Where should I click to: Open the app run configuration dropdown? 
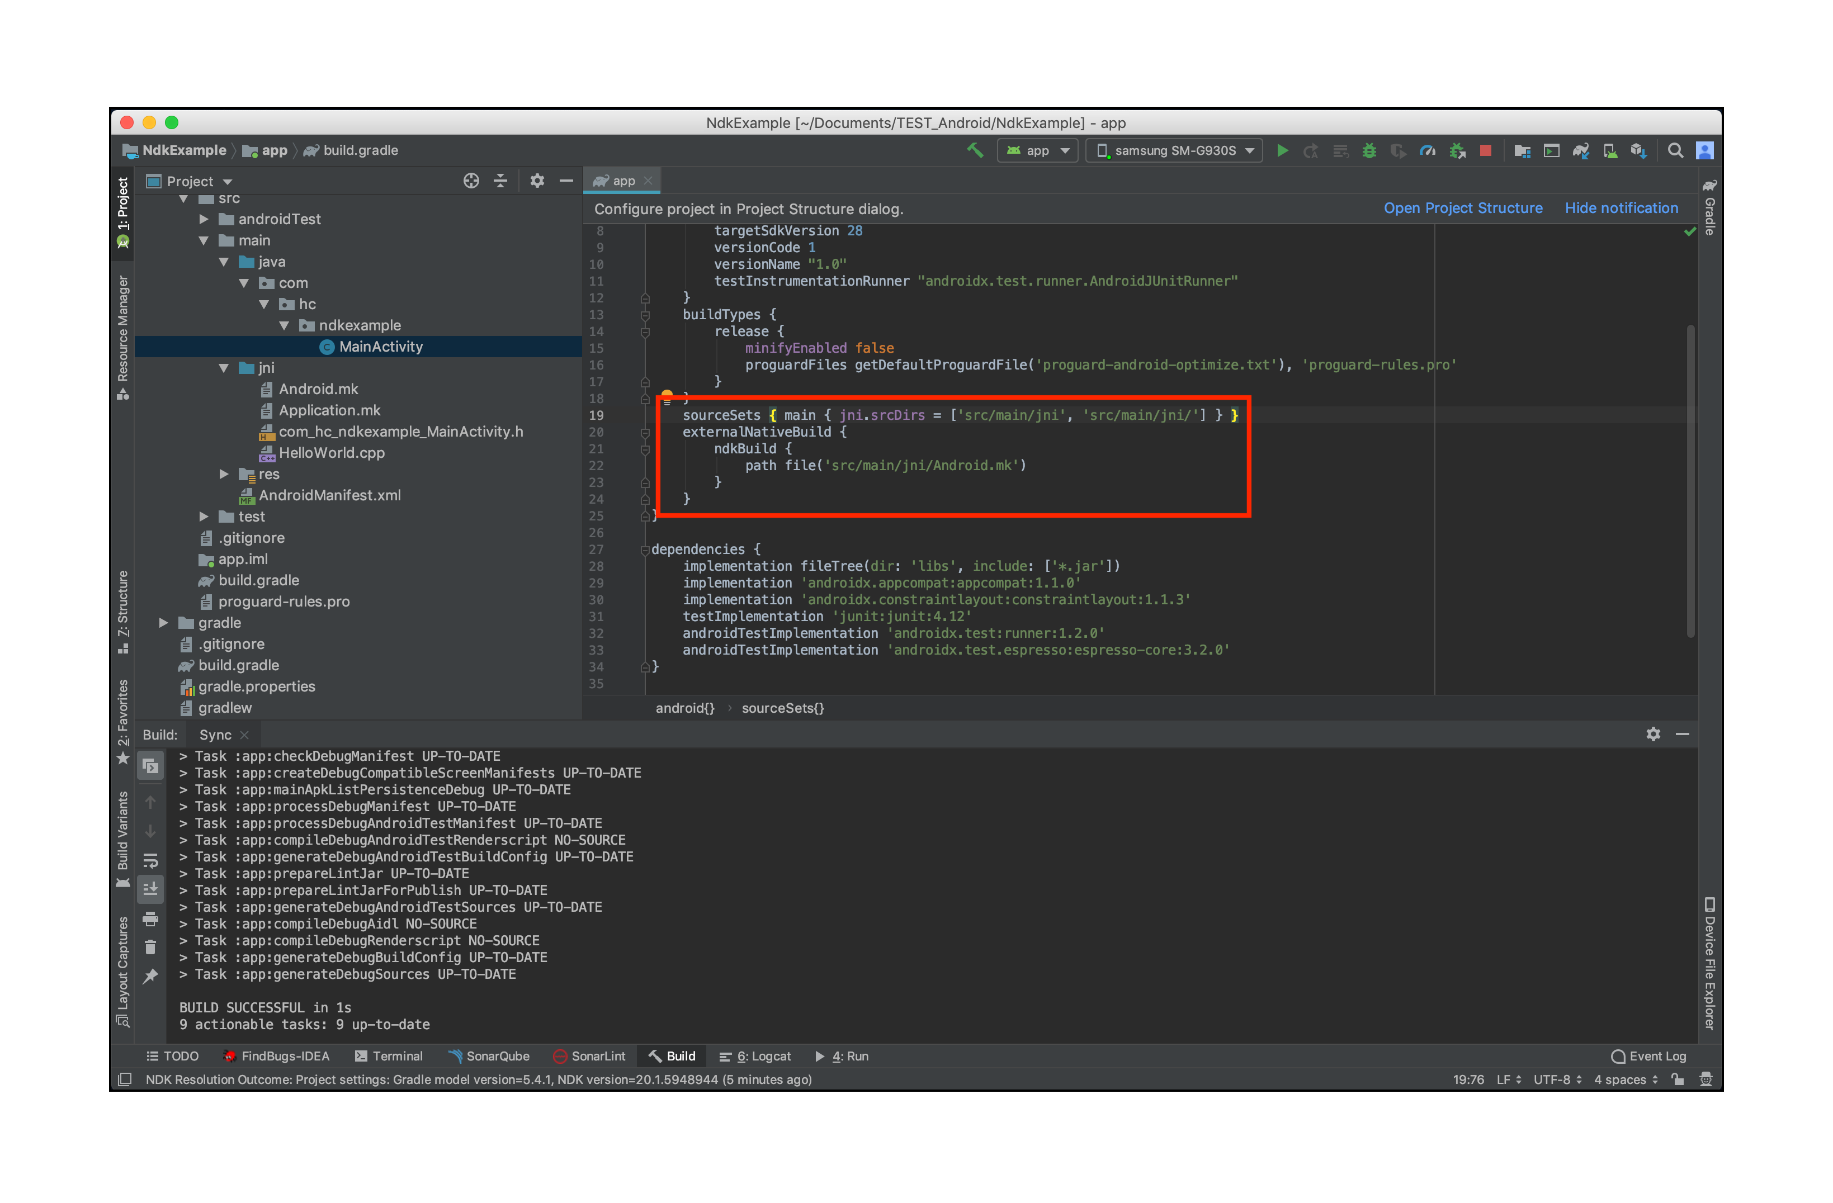[1037, 150]
